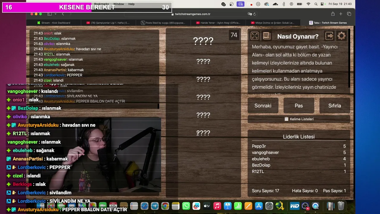The height and width of the screenshot is (214, 380).
Task: Click vangoghsever in Liderlik Listesi
Action: click(x=265, y=152)
